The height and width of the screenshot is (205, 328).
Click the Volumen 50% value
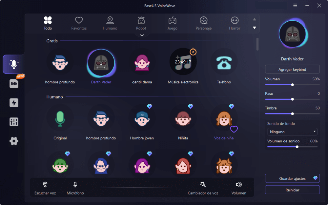316,79
